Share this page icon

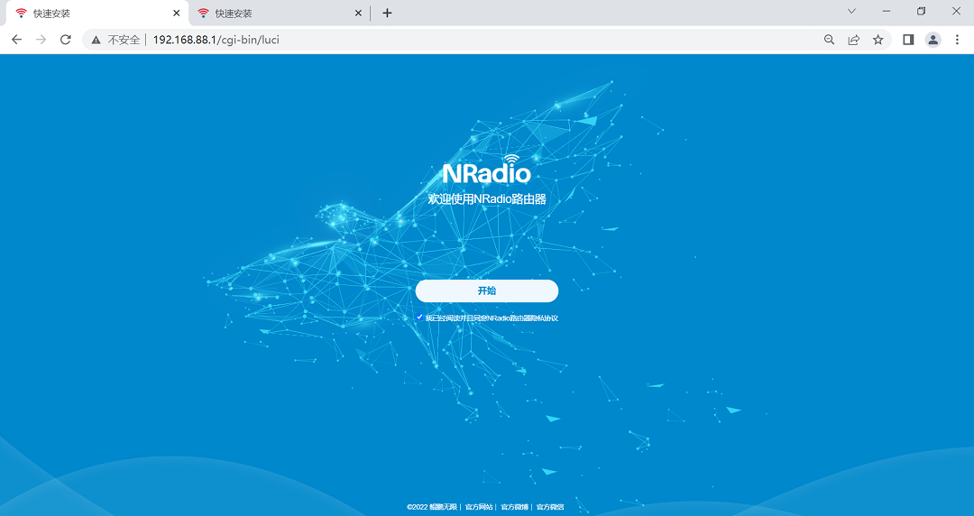click(854, 40)
